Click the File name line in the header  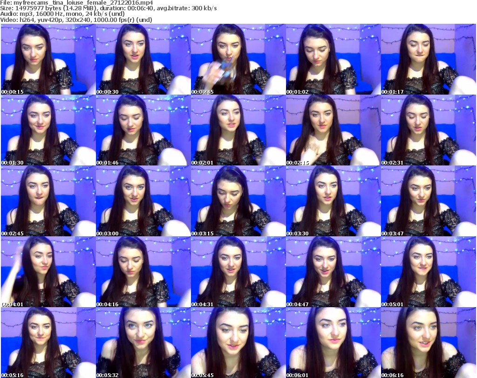(76, 3)
